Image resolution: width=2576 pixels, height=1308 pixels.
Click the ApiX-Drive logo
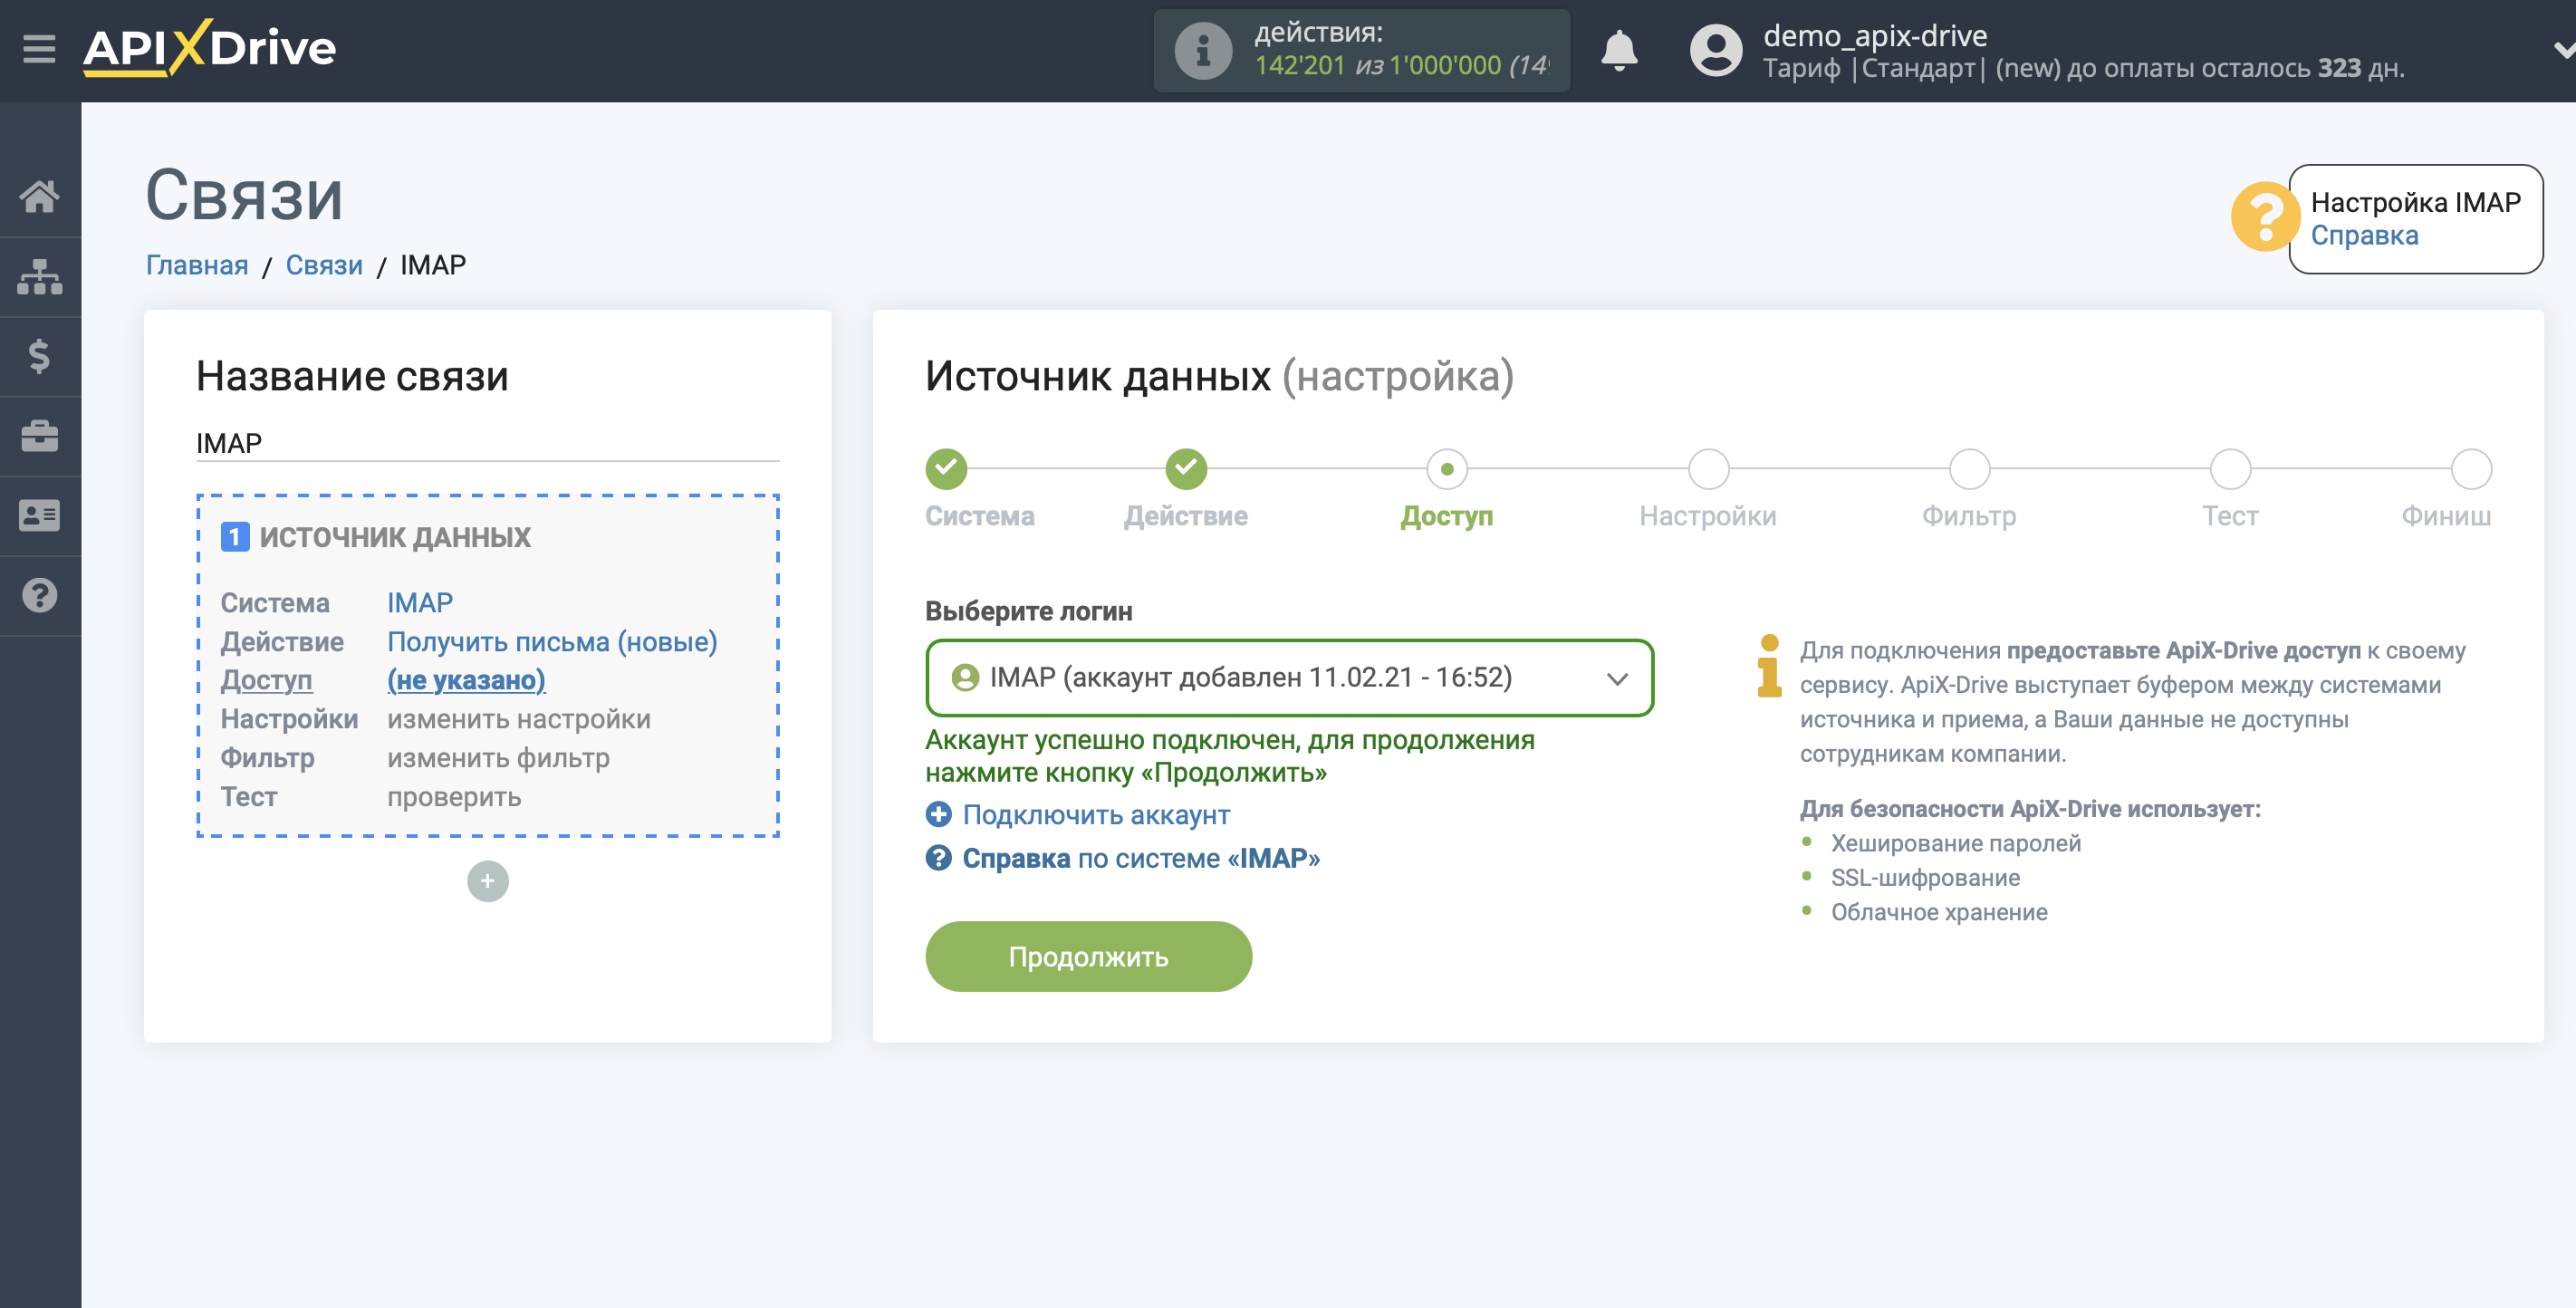[x=209, y=49]
